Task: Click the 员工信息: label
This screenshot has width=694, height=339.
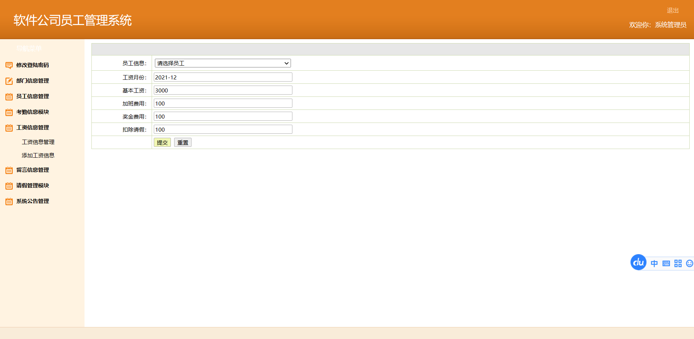Action: pos(135,63)
